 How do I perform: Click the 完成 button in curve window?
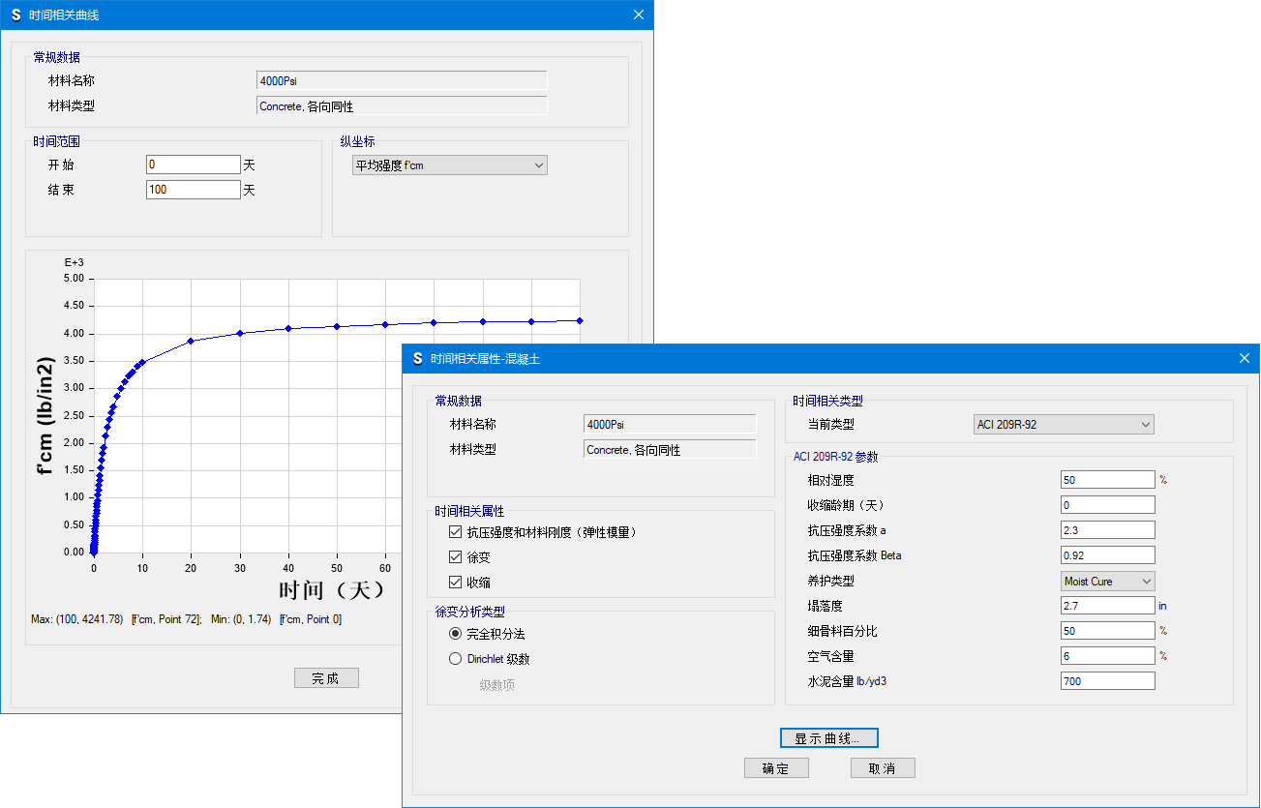(x=326, y=678)
